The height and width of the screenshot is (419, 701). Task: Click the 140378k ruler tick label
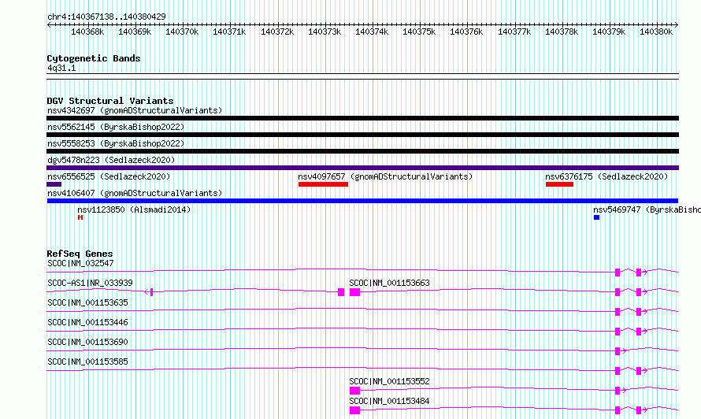point(562,32)
